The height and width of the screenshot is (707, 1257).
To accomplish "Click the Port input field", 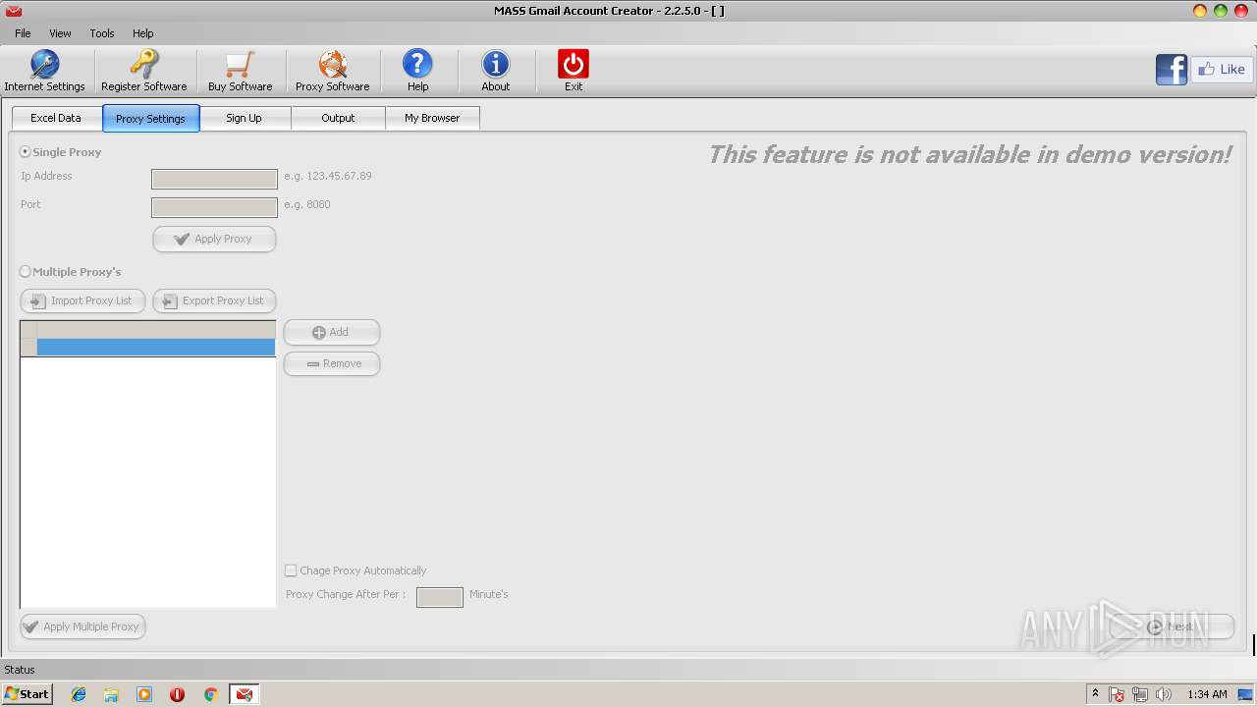I will [x=214, y=207].
